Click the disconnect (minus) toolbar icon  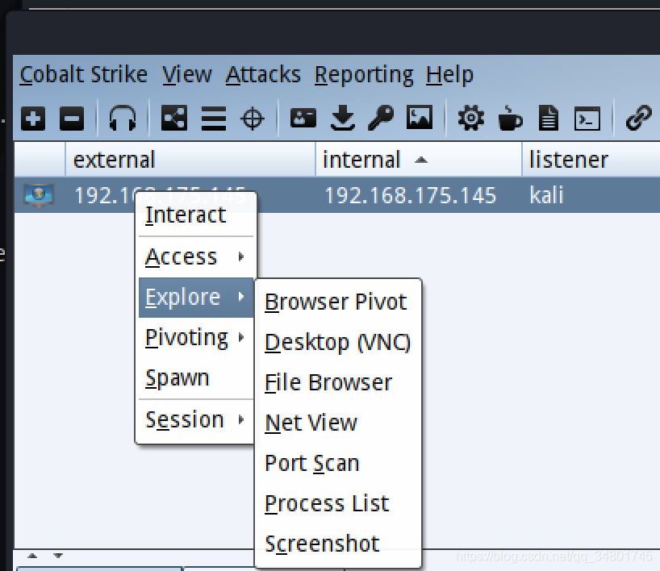(72, 119)
